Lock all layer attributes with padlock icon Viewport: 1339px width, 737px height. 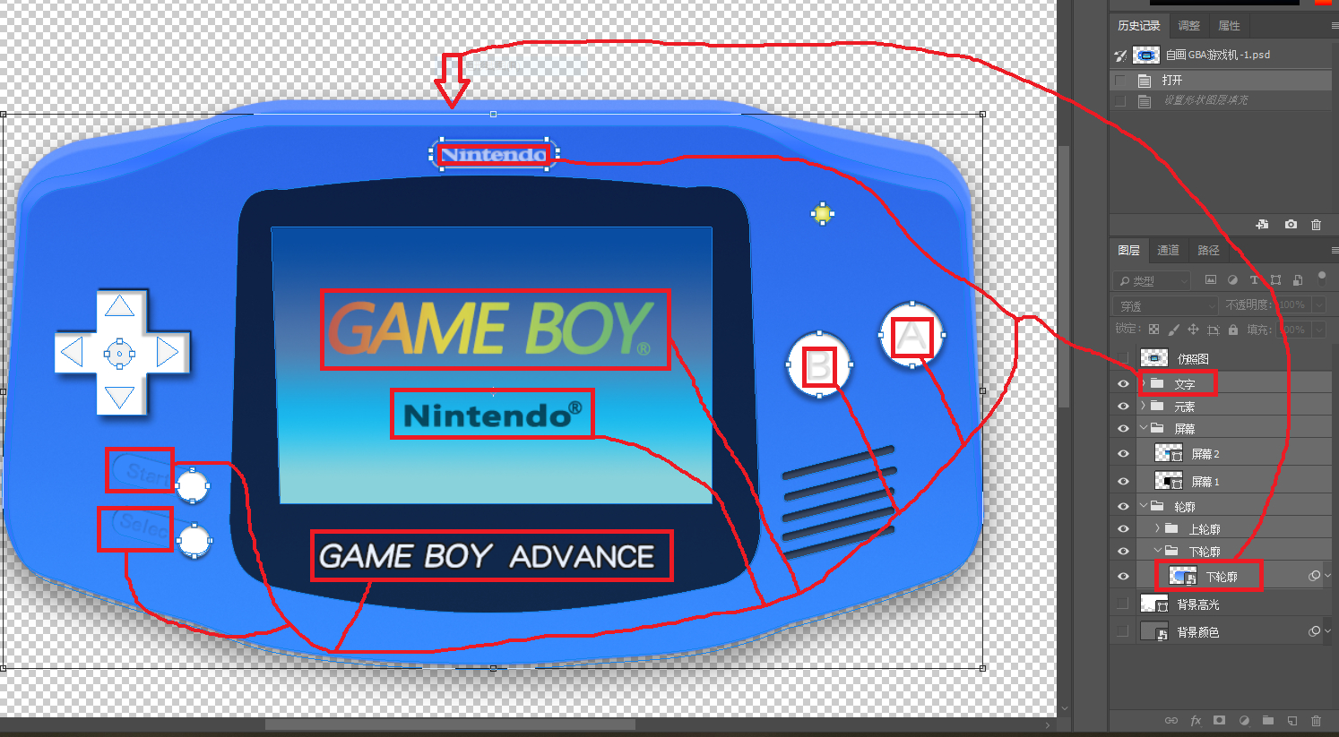coord(1233,330)
